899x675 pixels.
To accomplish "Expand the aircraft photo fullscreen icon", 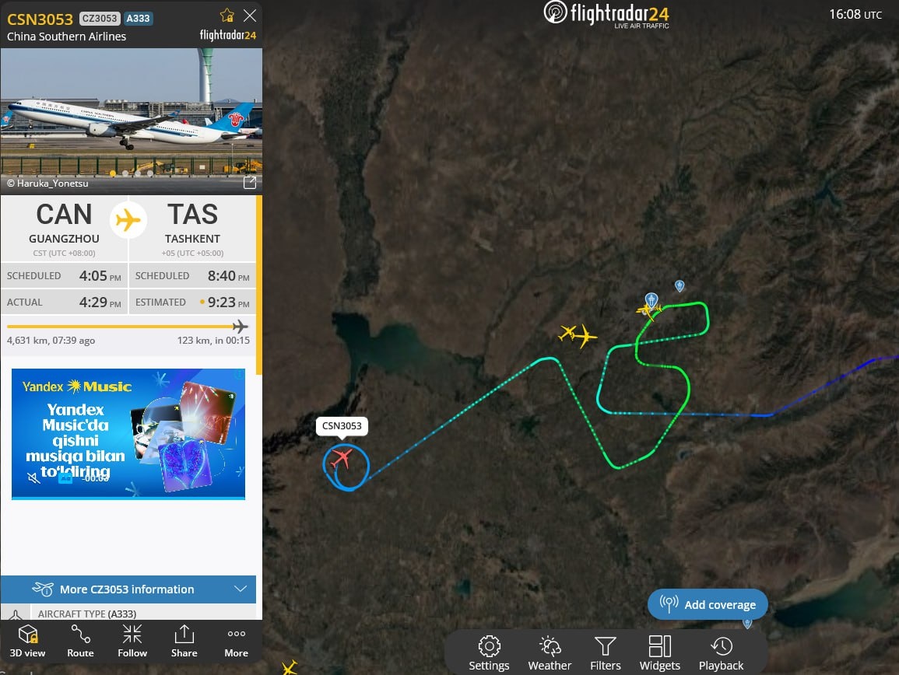I will (249, 182).
